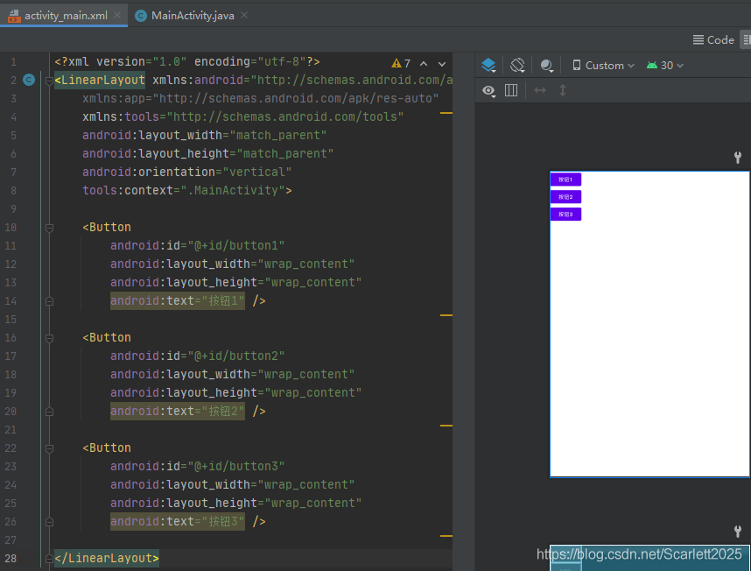Toggle view options with the eye icon
Viewport: 751px width, 571px height.
pyautogui.click(x=488, y=90)
